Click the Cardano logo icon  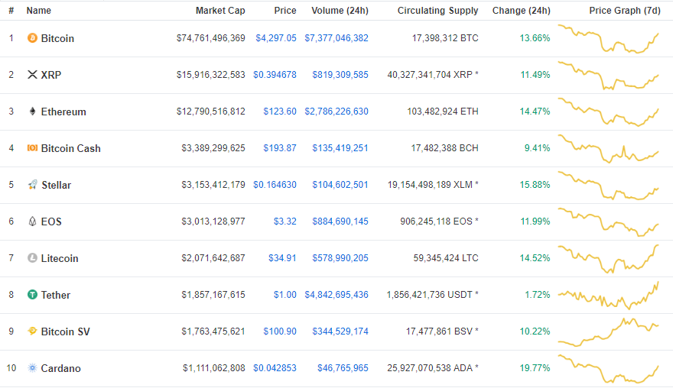click(x=32, y=368)
